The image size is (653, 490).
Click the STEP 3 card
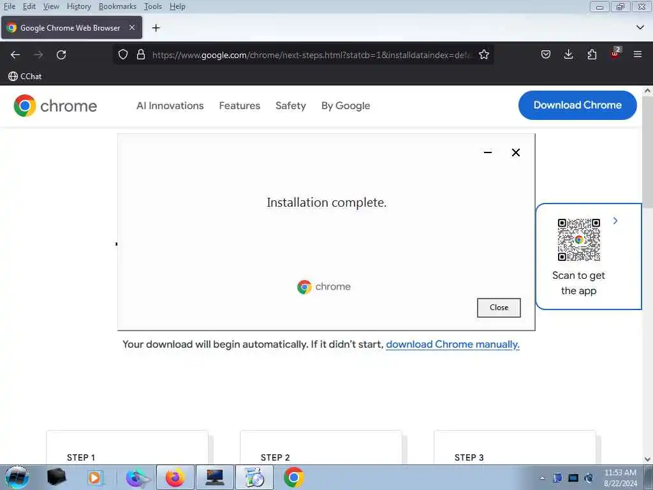point(515,447)
